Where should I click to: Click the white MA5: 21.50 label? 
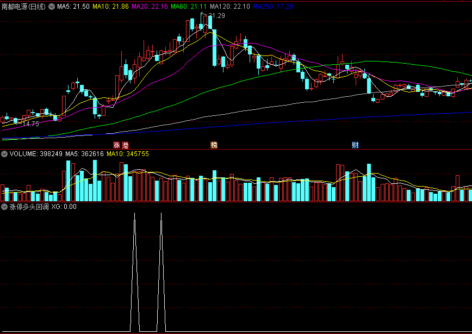[x=73, y=7]
